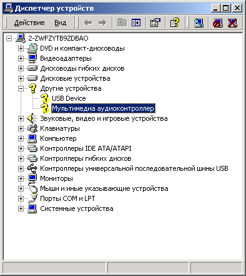Image resolution: width=246 pixels, height=276 pixels.
Task: Click the Видеоадаптеры monitor icon
Action: click(32, 58)
